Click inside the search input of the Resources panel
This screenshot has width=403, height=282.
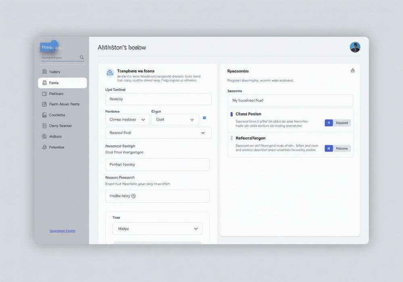click(290, 100)
